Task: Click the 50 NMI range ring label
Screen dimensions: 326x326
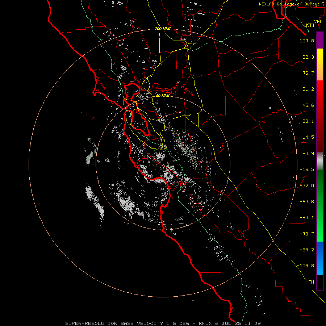Action: click(x=163, y=96)
